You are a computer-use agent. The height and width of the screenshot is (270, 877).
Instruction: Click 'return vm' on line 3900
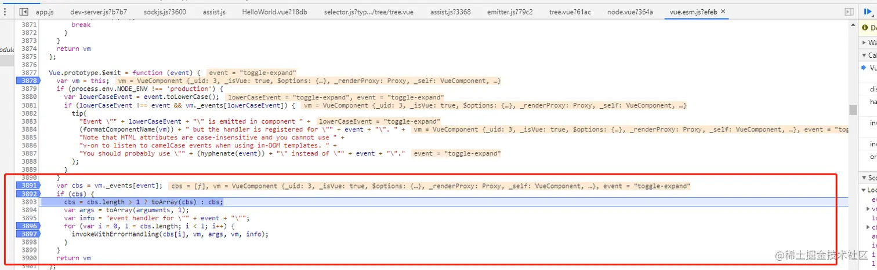pyautogui.click(x=74, y=258)
